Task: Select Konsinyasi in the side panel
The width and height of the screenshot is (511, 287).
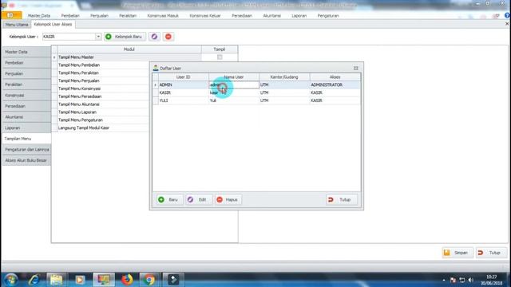Action: pyautogui.click(x=26, y=96)
